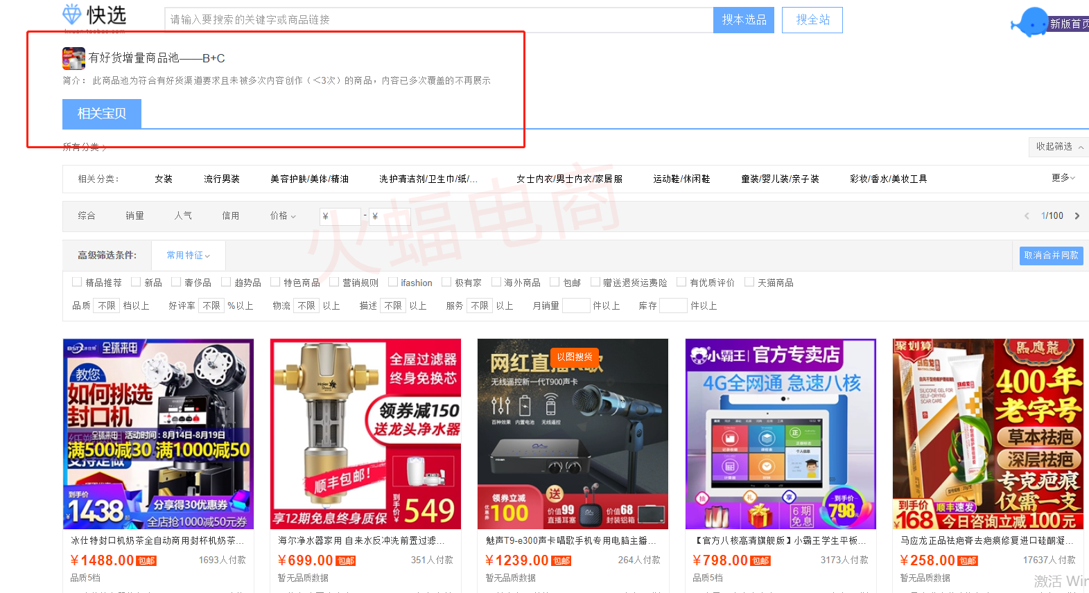Screen dimensions: 1089x593
Task: Click the 快选 diamond logo icon
Action: 72,15
